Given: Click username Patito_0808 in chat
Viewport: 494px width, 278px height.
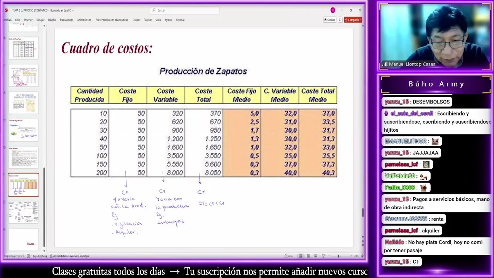Looking at the screenshot, I should tap(400, 188).
